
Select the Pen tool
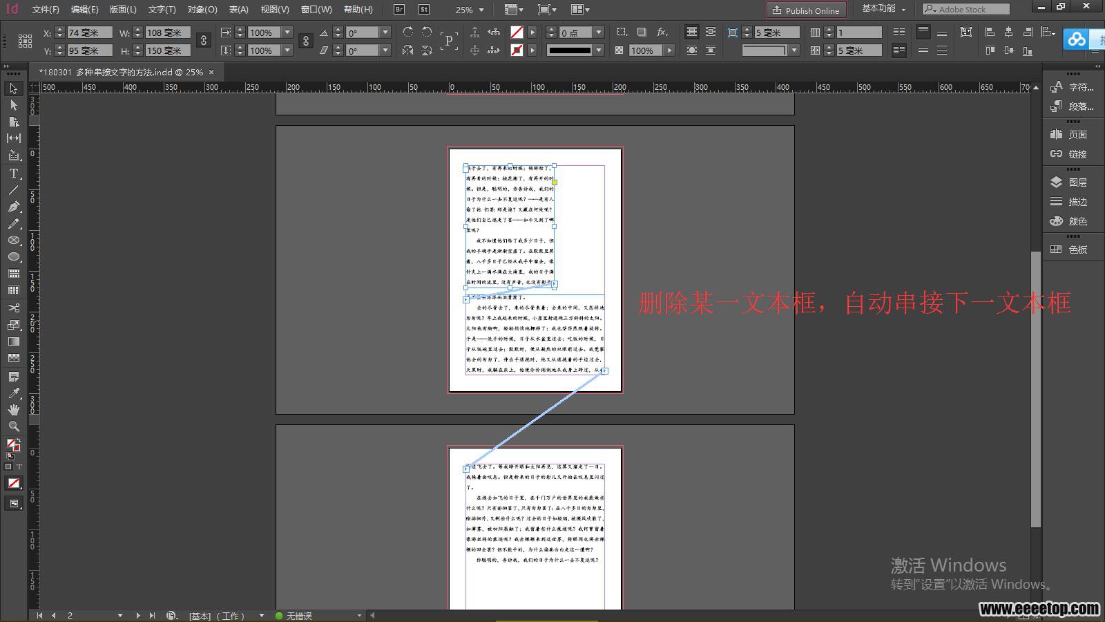click(13, 207)
